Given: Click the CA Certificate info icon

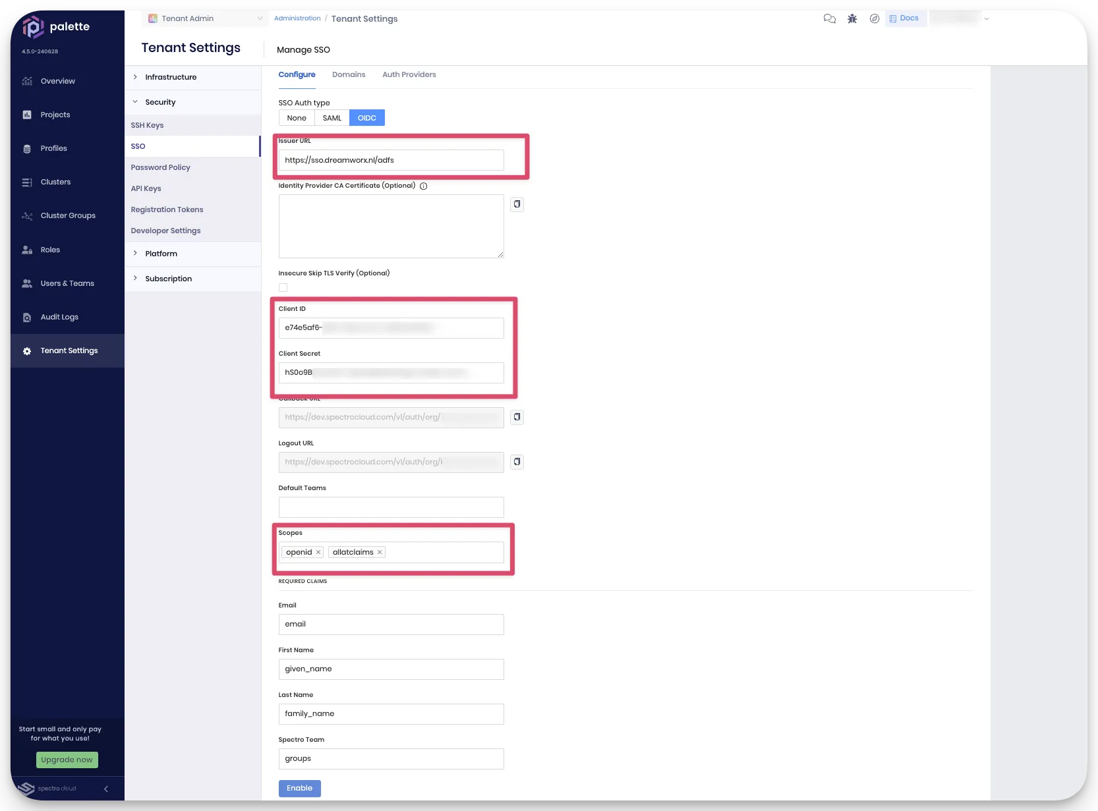Looking at the screenshot, I should click(x=424, y=186).
